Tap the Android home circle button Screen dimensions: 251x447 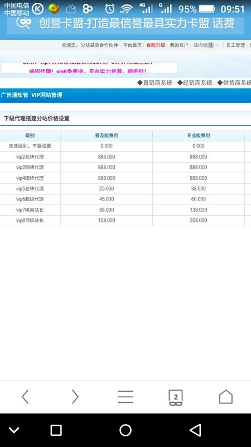[126, 430]
